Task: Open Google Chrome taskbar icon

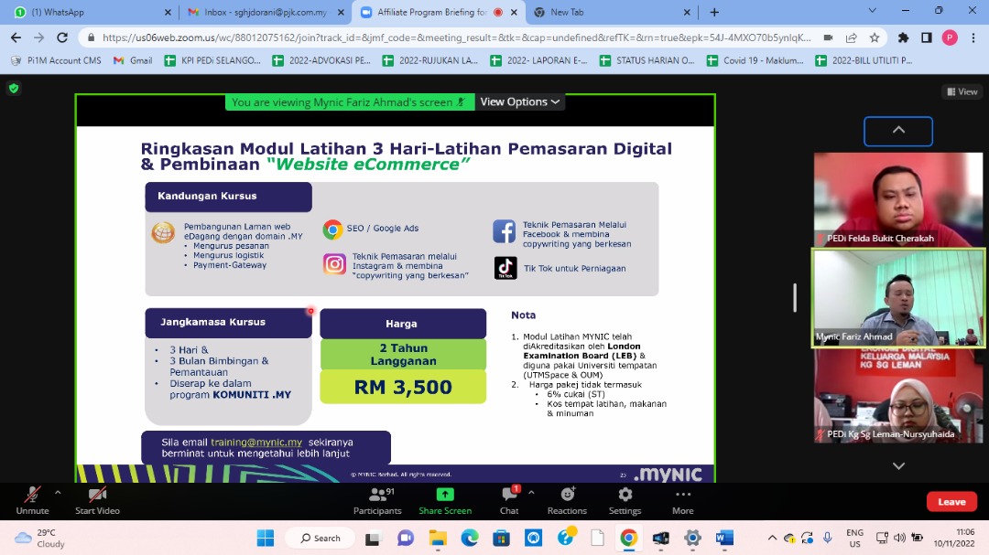Action: click(x=628, y=538)
